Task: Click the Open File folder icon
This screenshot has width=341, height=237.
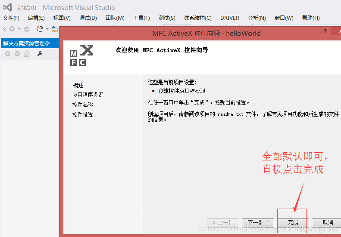Action: click(55, 29)
